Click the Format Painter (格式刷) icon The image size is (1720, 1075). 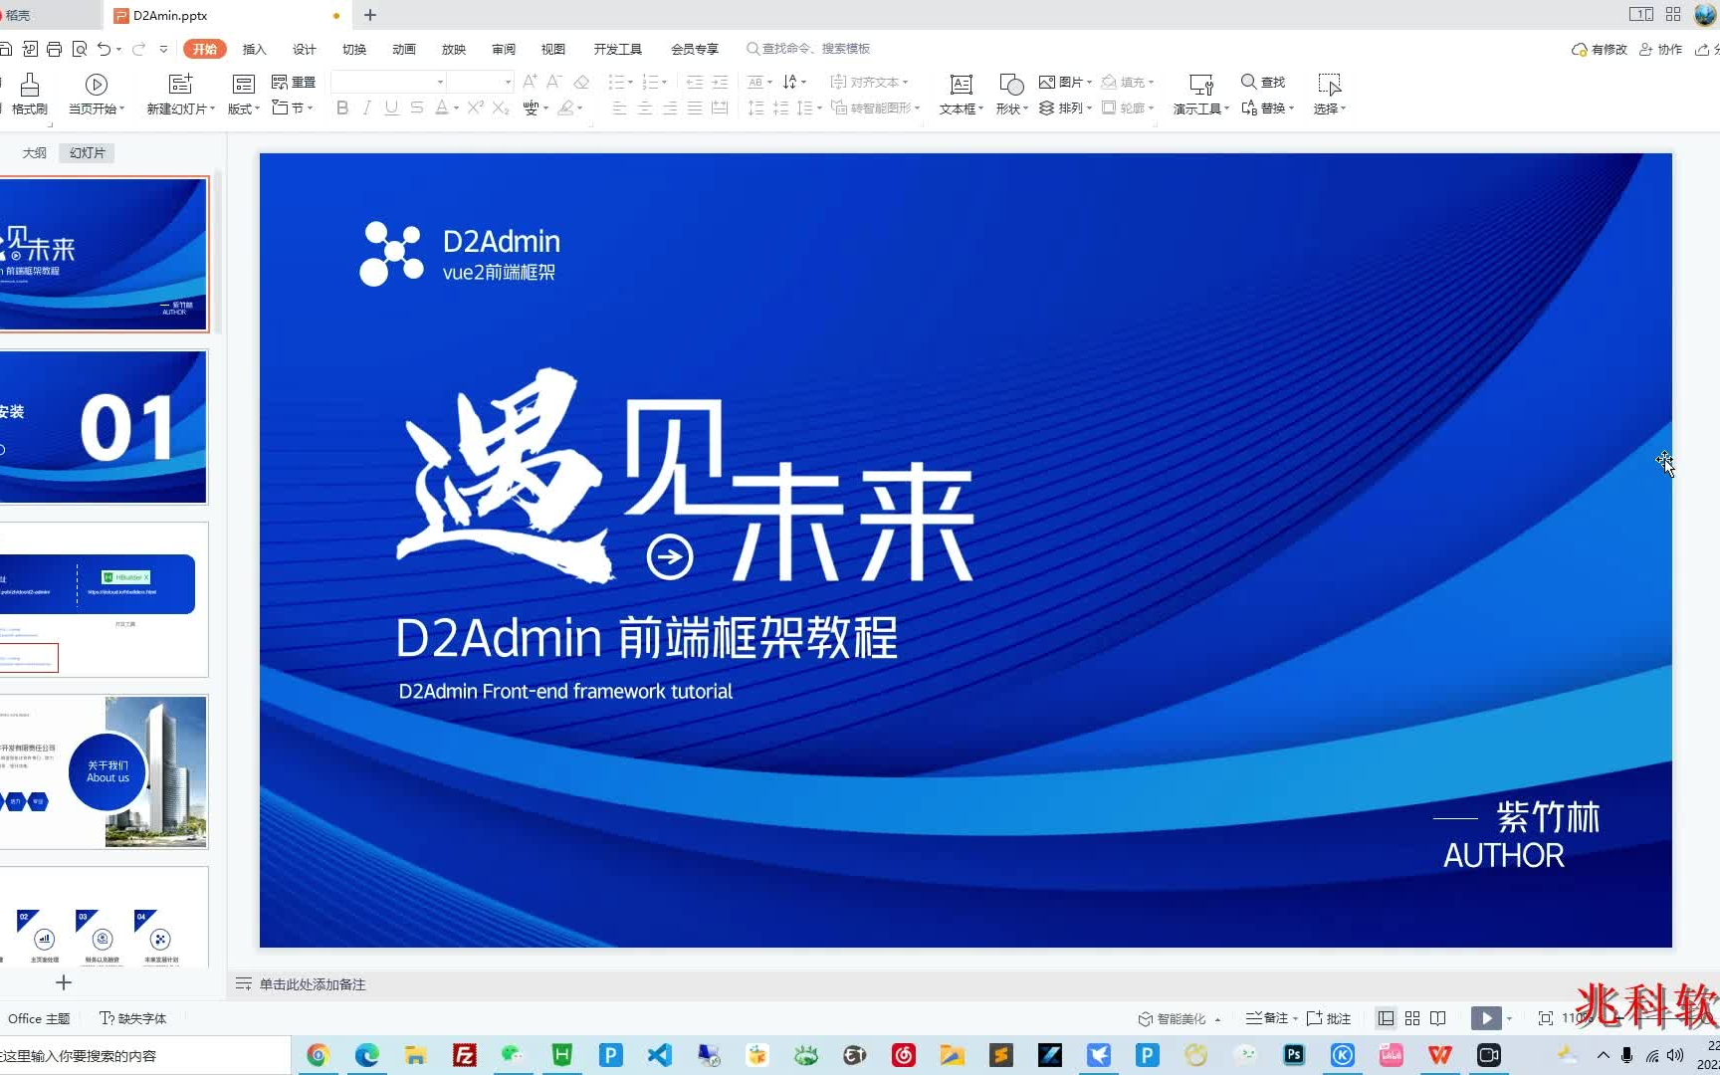tap(30, 85)
